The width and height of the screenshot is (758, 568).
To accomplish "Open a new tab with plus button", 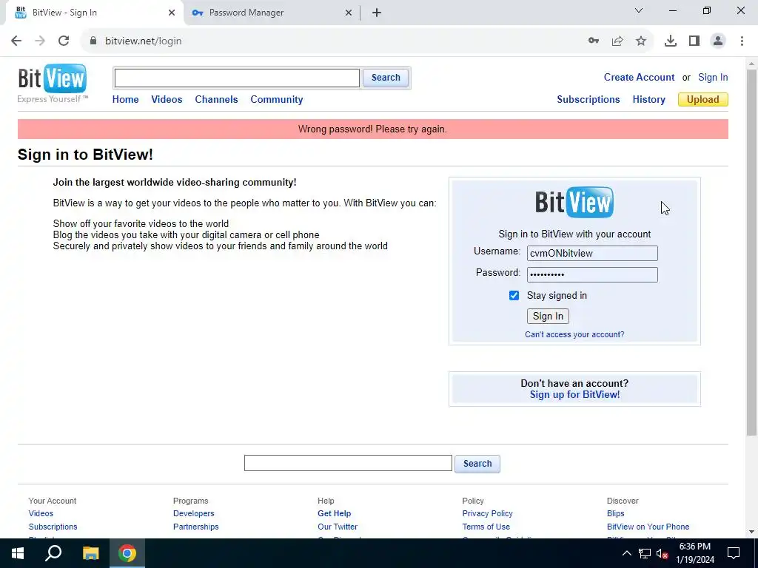I will pos(377,13).
